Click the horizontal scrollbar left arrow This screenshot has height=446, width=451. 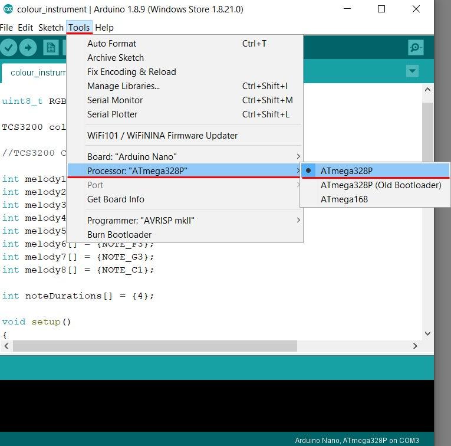[x=6, y=346]
